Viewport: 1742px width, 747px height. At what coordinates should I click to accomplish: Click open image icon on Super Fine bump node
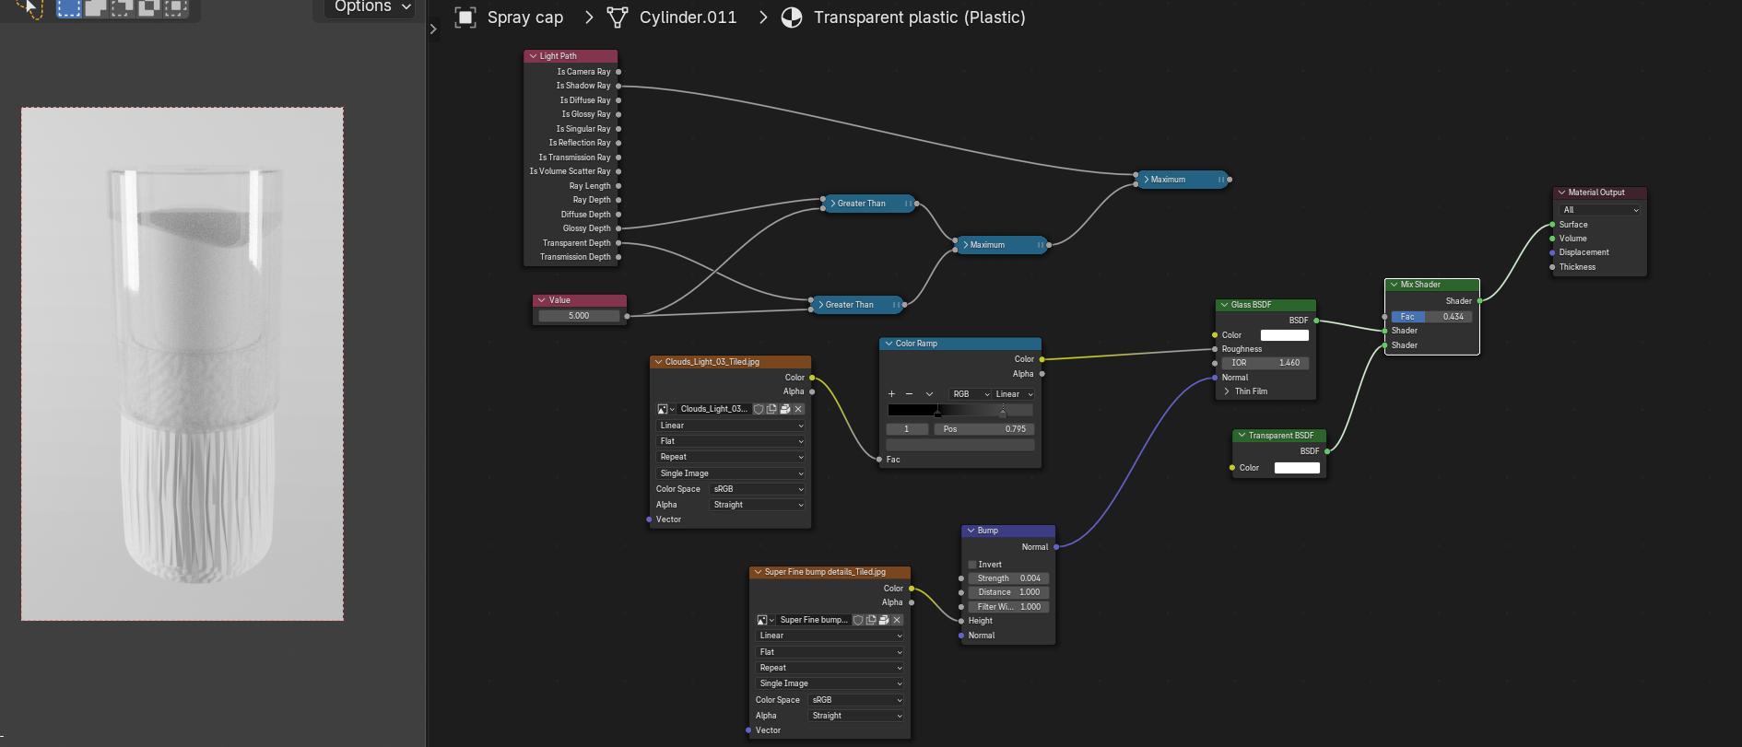point(884,620)
